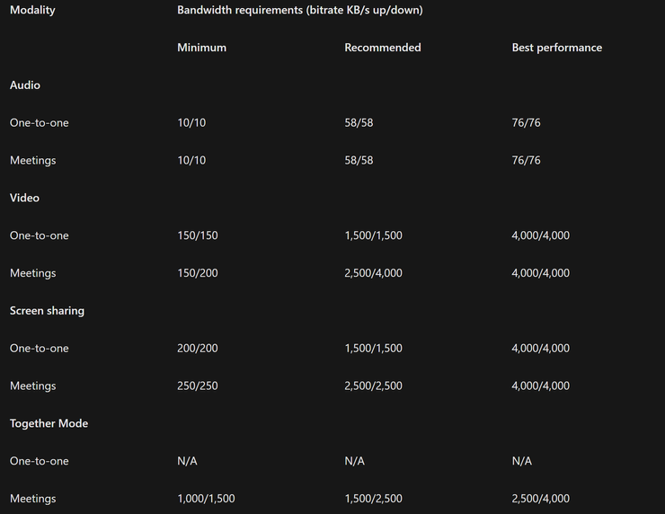
Task: Click the Together Mode section heading
Action: [49, 423]
